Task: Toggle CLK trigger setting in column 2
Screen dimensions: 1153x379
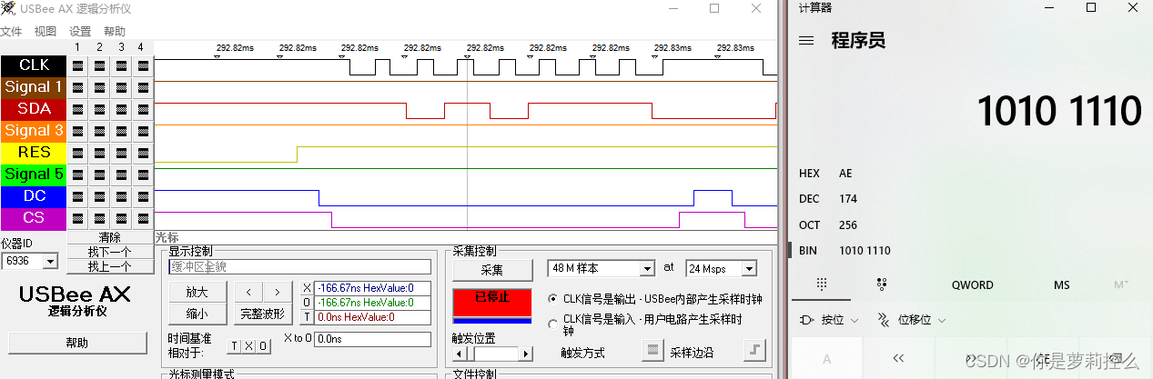Action: pos(99,65)
